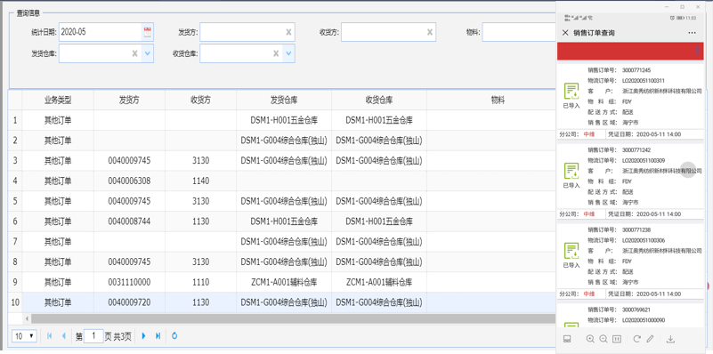Zoom out in the image viewer
Image resolution: width=713 pixels, height=354 pixels.
[604, 339]
